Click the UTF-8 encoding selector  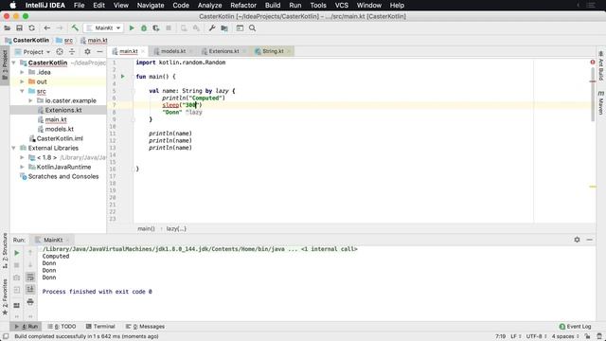pyautogui.click(x=536, y=336)
